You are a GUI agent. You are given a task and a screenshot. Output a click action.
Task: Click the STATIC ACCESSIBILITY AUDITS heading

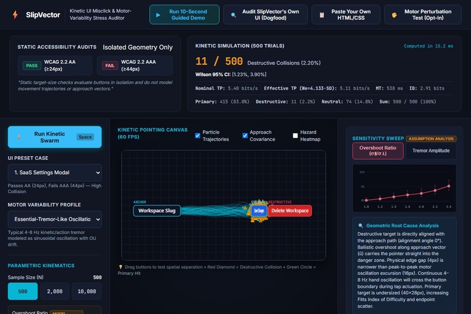pyautogui.click(x=57, y=47)
